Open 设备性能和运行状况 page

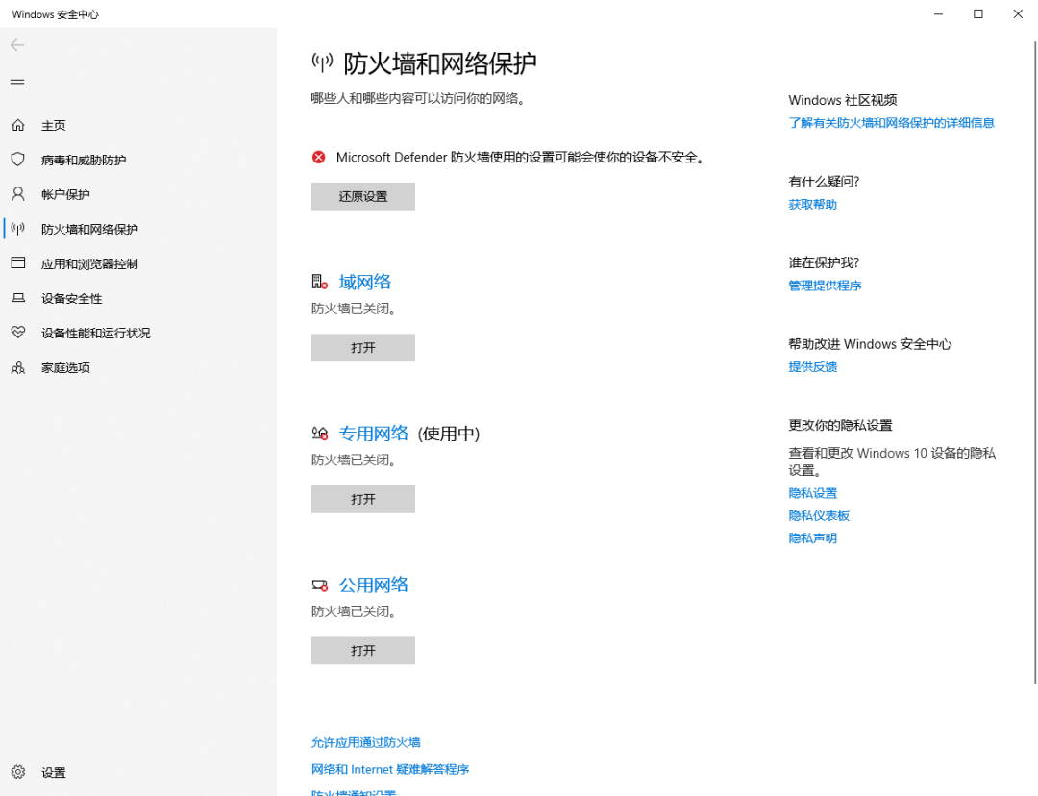(x=96, y=333)
